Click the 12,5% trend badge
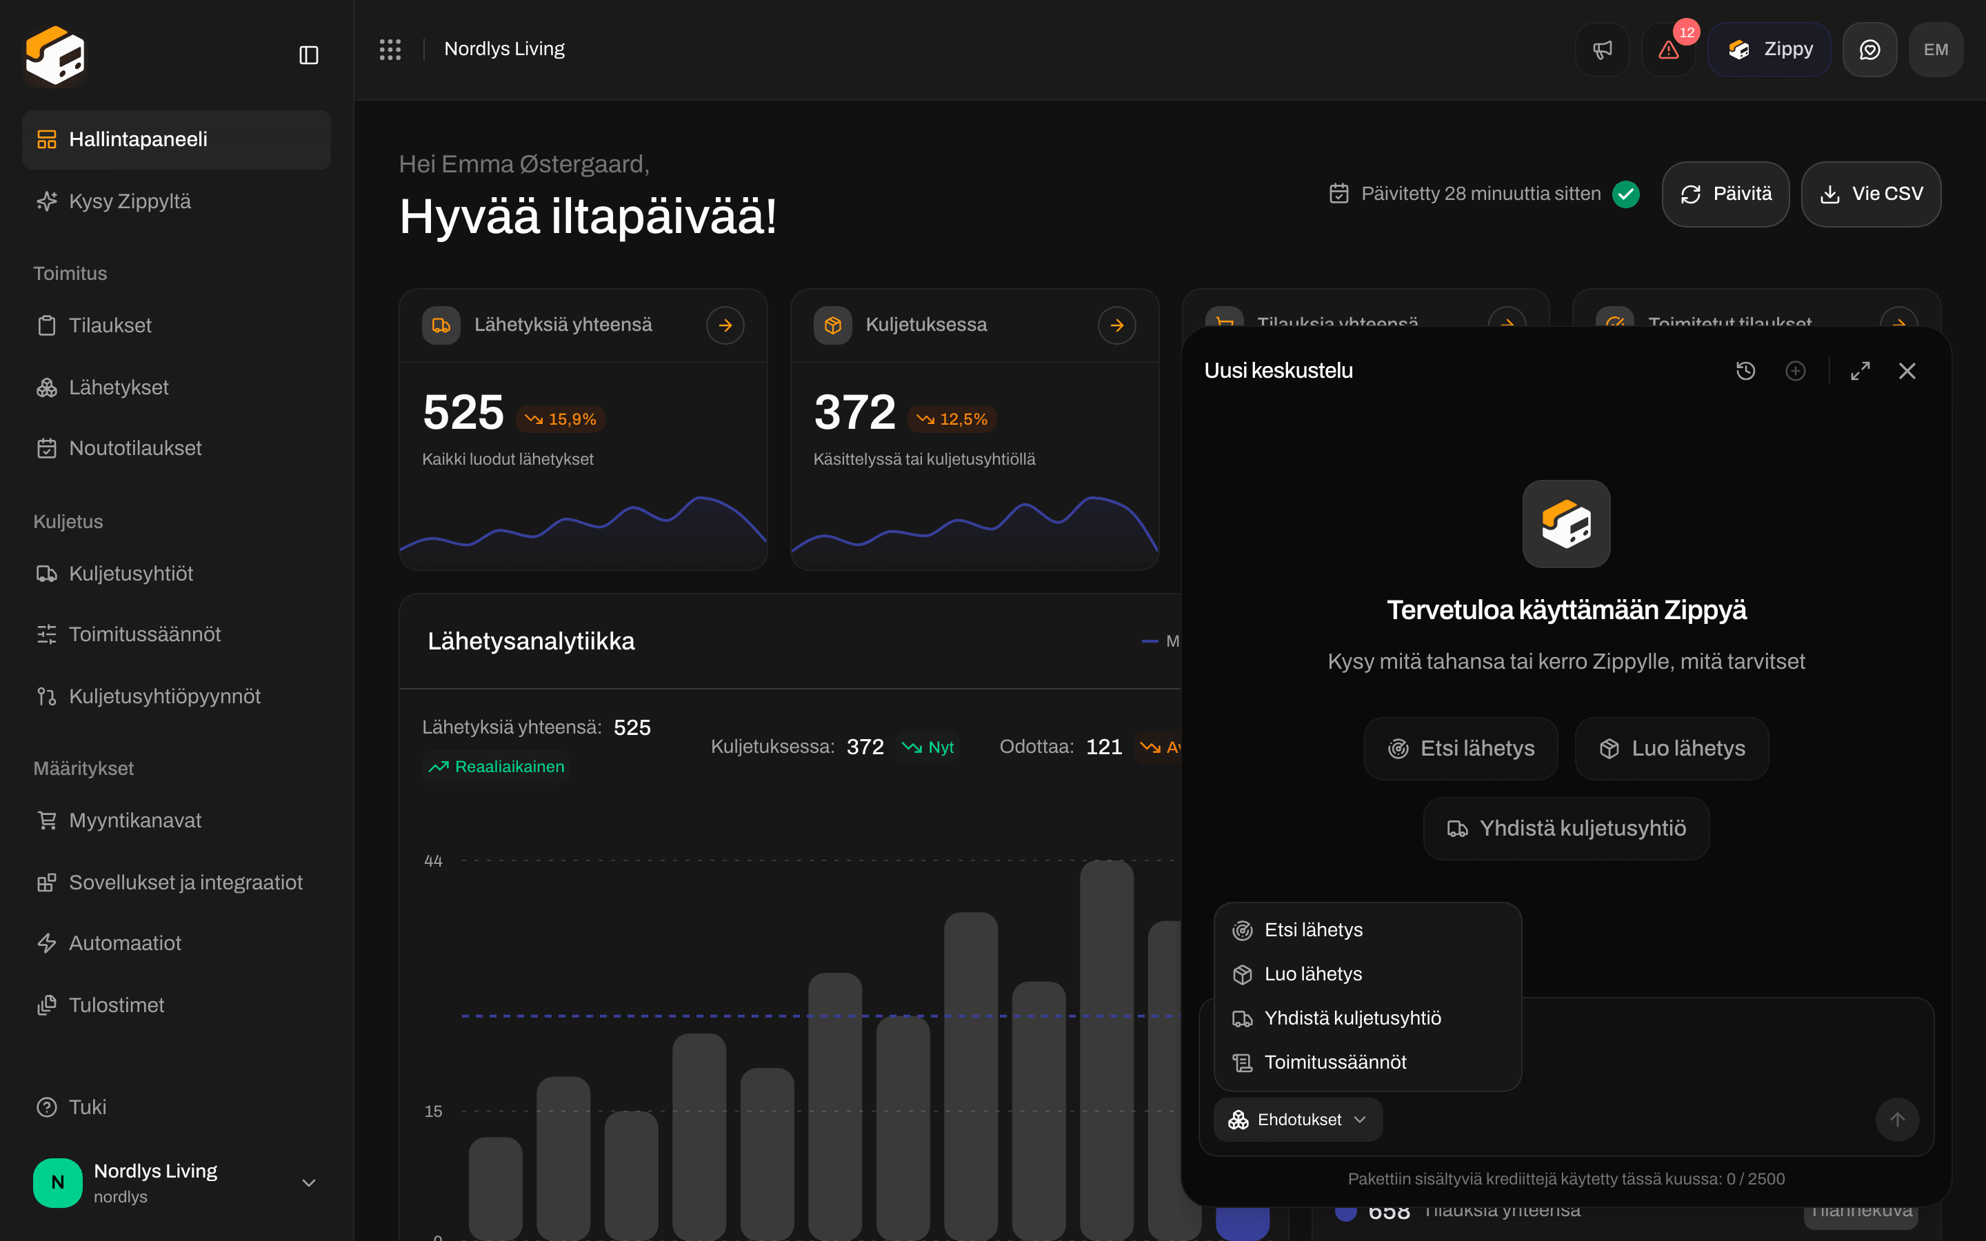 pos(952,419)
